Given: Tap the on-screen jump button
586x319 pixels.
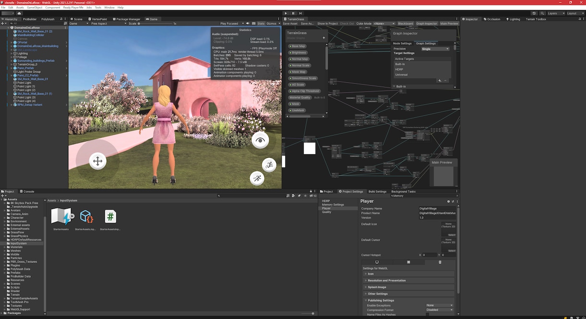Looking at the screenshot, I should tap(269, 165).
